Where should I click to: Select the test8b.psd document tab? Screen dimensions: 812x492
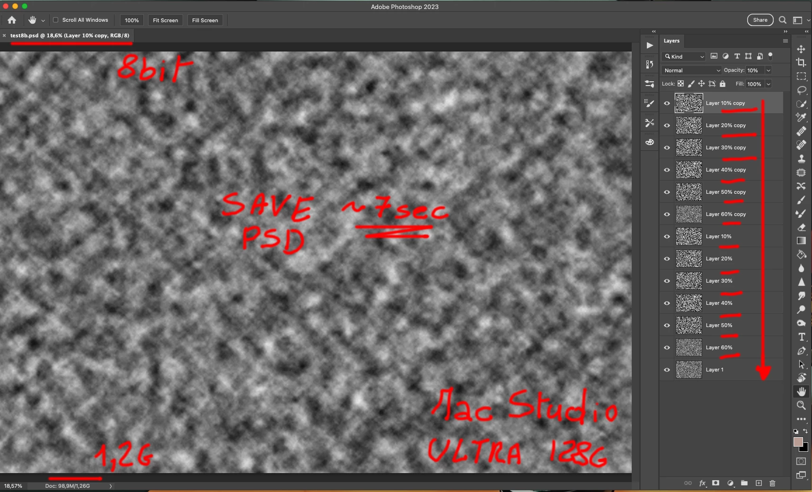(x=70, y=35)
